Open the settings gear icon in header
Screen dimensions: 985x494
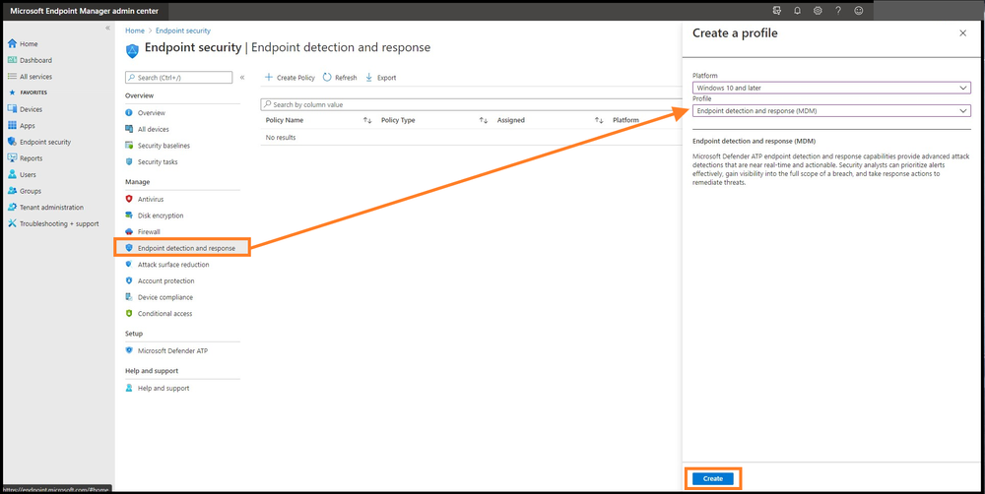pos(818,11)
